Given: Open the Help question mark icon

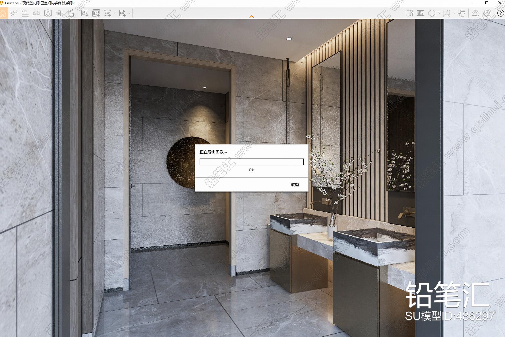Looking at the screenshot, I should point(501,13).
